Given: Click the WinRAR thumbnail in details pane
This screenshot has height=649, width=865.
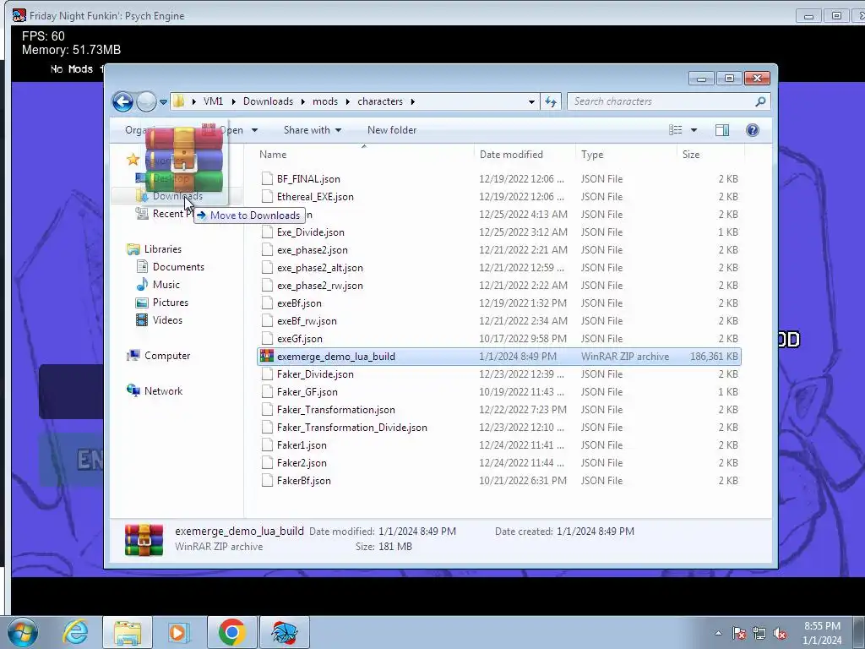Looking at the screenshot, I should tap(144, 539).
